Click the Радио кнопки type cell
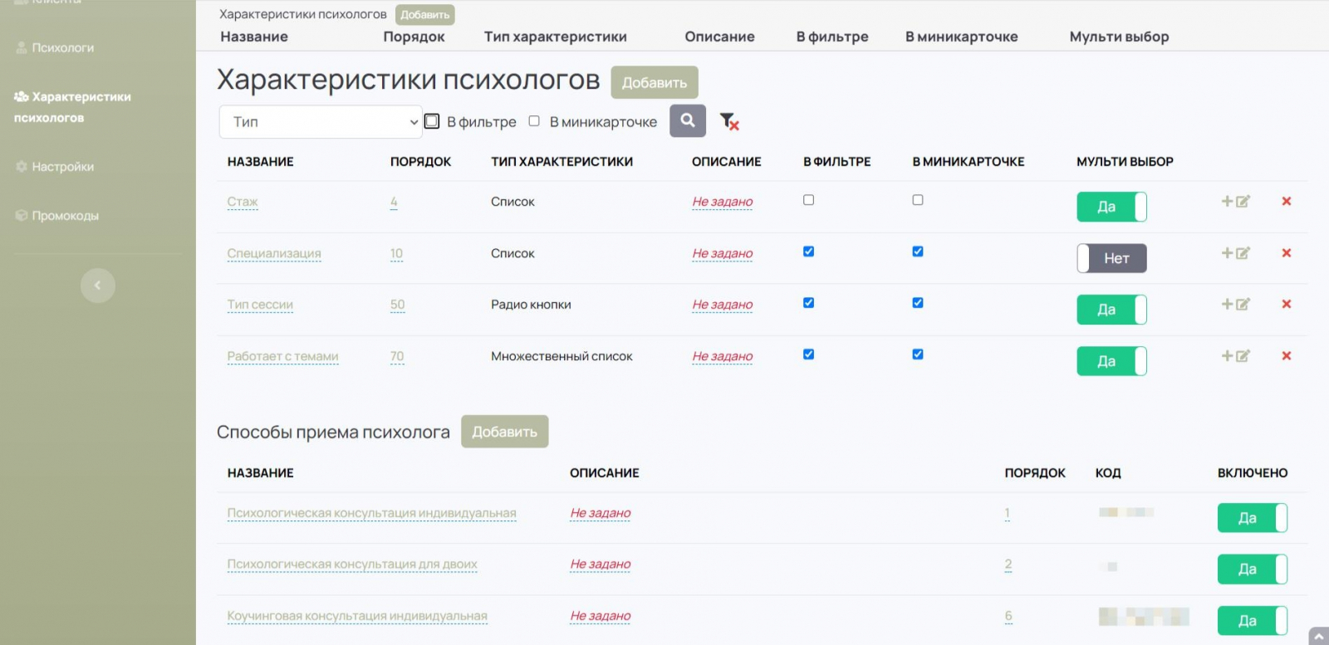This screenshot has width=1329, height=645. tap(531, 305)
